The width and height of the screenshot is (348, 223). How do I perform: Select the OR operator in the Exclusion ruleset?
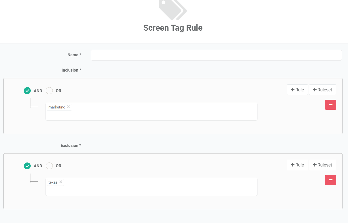49,166
